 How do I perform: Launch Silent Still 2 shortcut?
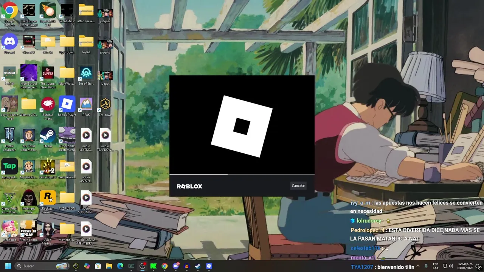pos(67,13)
